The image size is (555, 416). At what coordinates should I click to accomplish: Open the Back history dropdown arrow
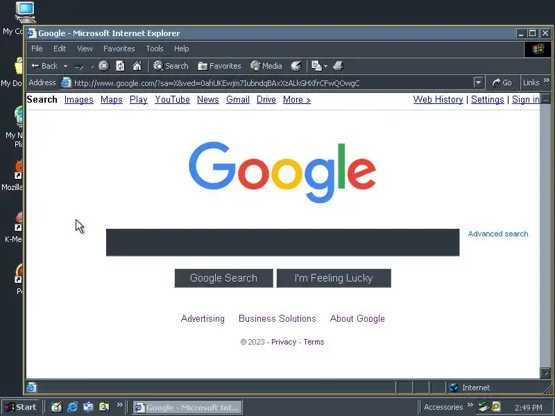(65, 66)
